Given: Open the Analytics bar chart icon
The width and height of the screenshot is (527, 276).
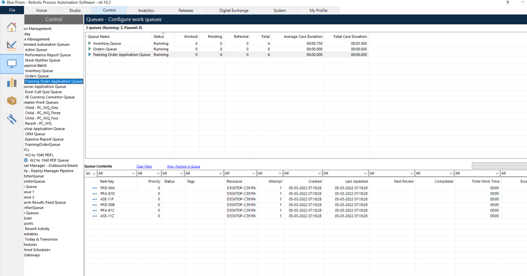Looking at the screenshot, I should coord(12,82).
